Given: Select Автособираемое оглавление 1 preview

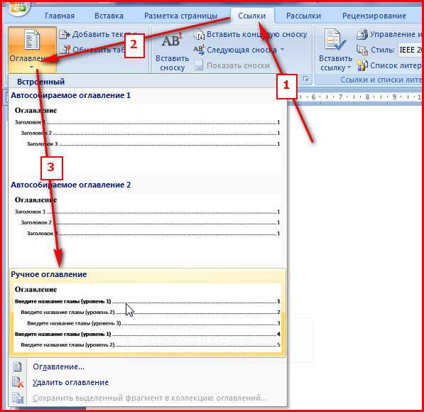Looking at the screenshot, I should tap(148, 131).
